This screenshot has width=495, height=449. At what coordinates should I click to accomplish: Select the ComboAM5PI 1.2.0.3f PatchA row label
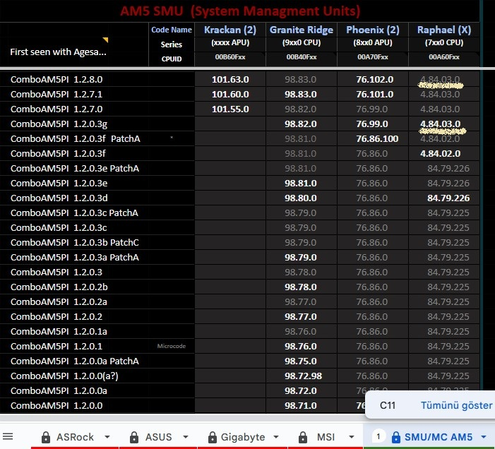[75, 138]
